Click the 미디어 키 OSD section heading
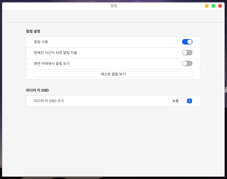This screenshot has width=227, height=179. [x=38, y=90]
